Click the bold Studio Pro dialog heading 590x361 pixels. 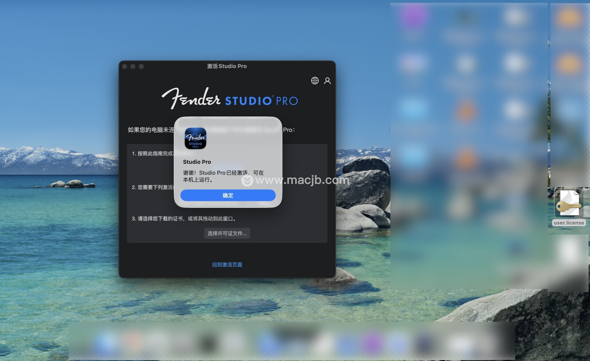(x=197, y=162)
